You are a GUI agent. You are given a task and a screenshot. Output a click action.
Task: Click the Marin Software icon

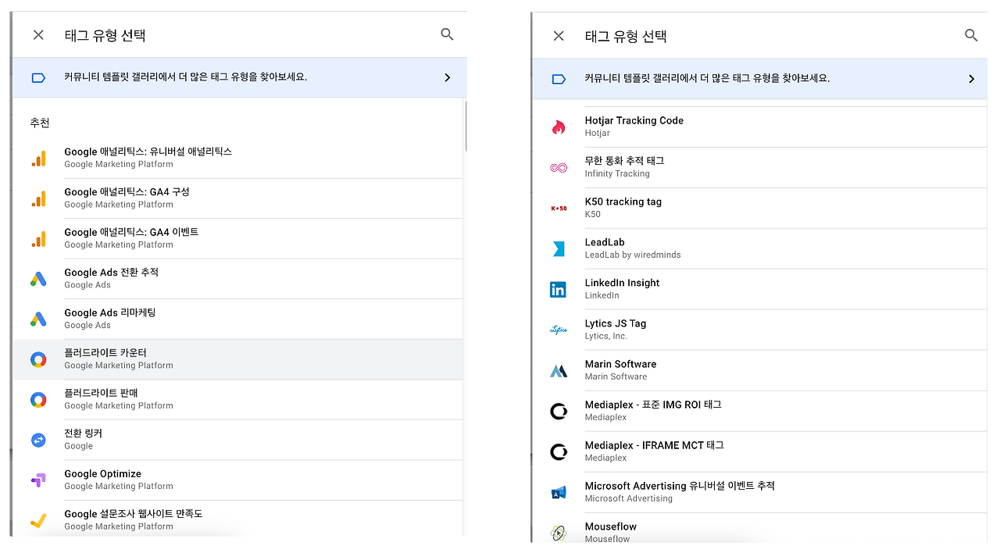pyautogui.click(x=559, y=371)
